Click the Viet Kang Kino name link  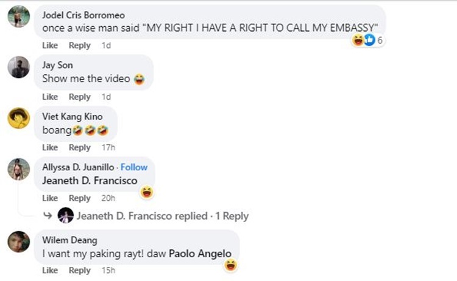pos(73,116)
